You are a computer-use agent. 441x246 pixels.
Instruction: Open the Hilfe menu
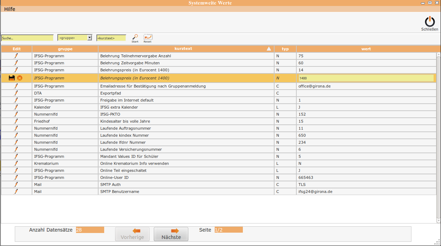pyautogui.click(x=10, y=9)
